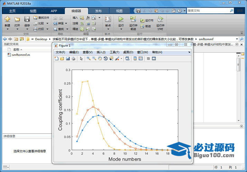The image size is (247, 172).
Task: Click the address bar back arrow
Action: (x=5, y=39)
